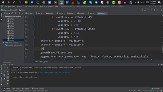Expand External Libraries node
163x92 pixels.
(x=3, y=43)
